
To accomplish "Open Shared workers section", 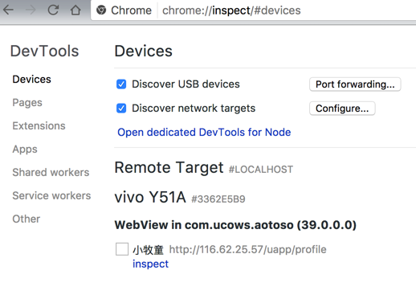I will tap(51, 172).
